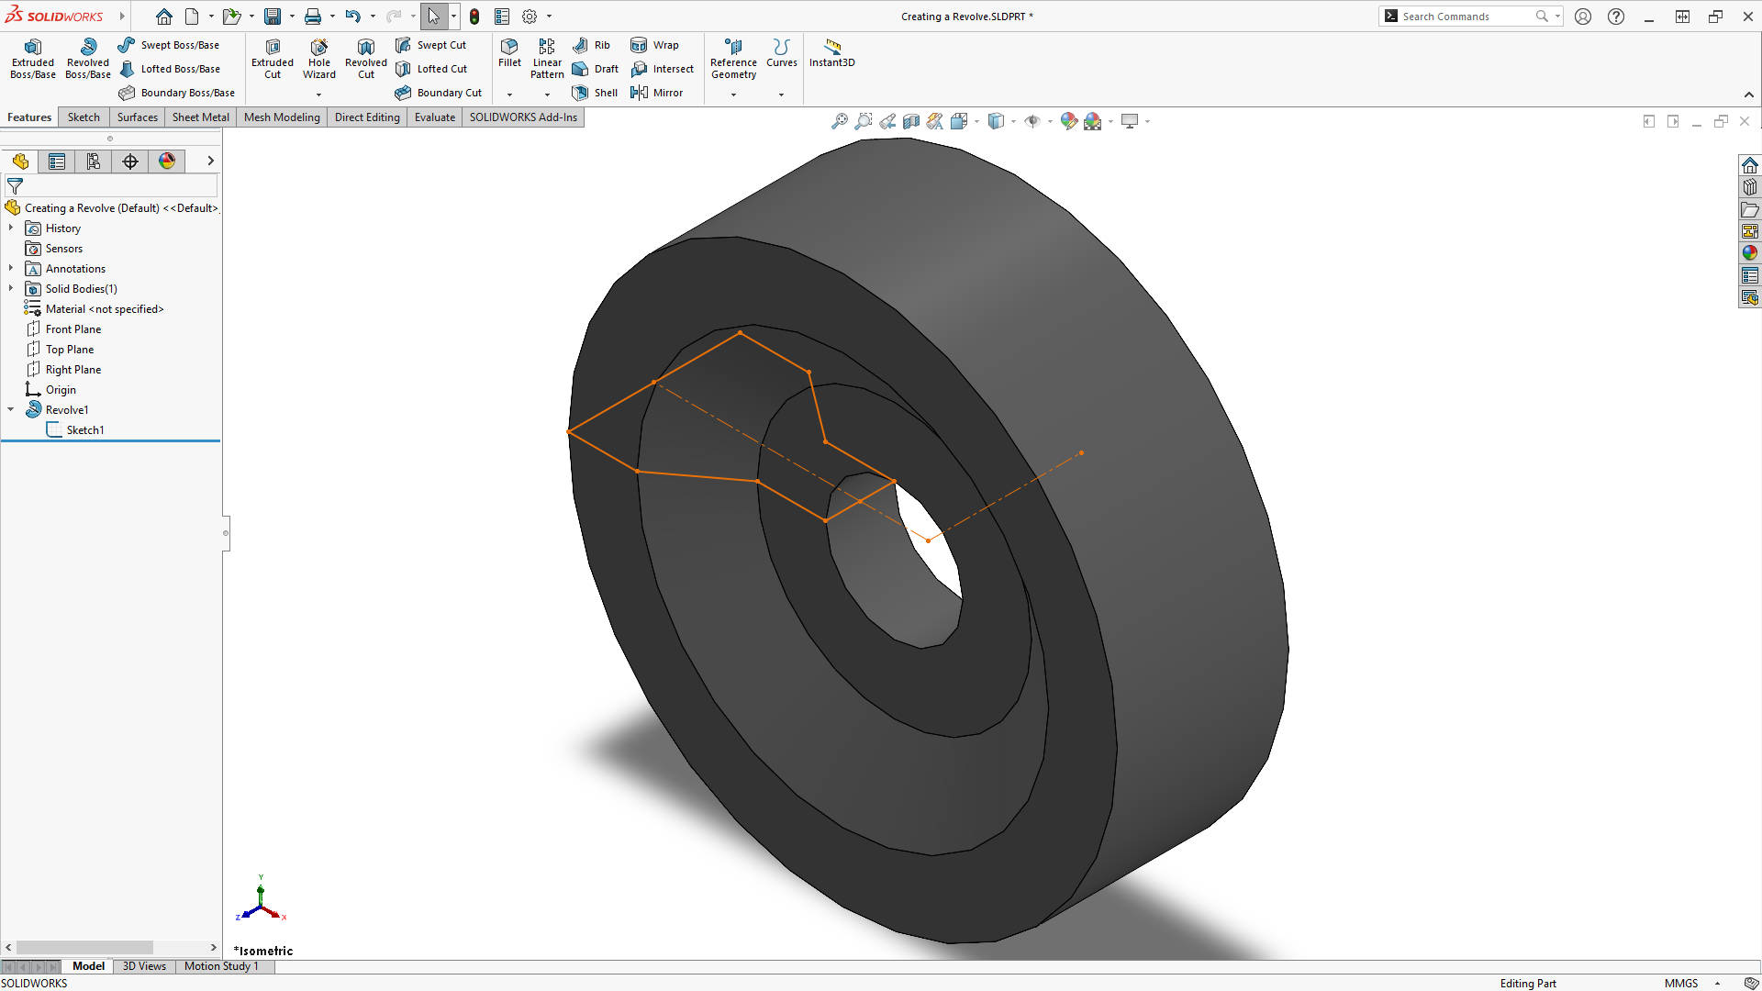Collapse the Revolve1 feature
1762x991 pixels.
coord(11,409)
